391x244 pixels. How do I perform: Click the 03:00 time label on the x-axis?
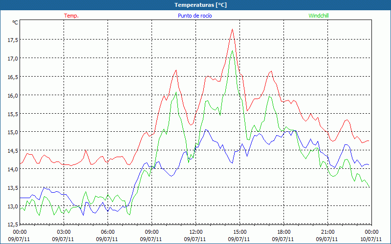[64, 232]
